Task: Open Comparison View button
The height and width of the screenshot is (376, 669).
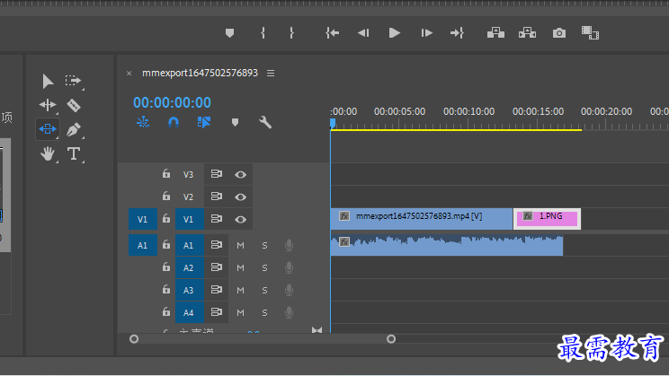Action: (590, 33)
